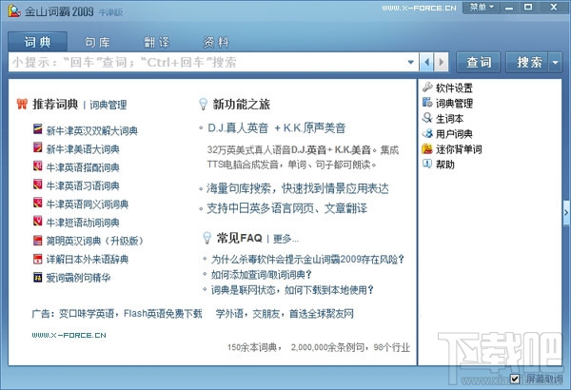Screen dimensions: 571x390
Task: Click the back history arrow
Action: [x=426, y=62]
